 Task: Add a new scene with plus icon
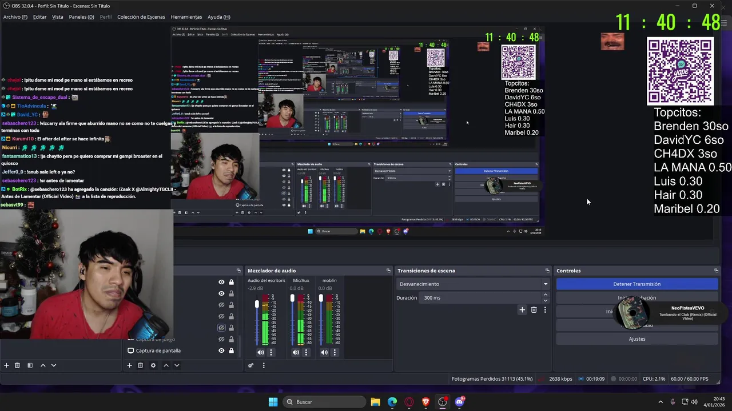tap(6, 365)
